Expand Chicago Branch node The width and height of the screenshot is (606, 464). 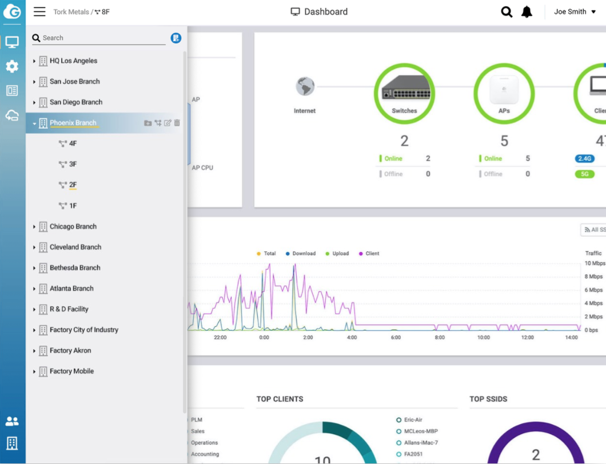34,227
